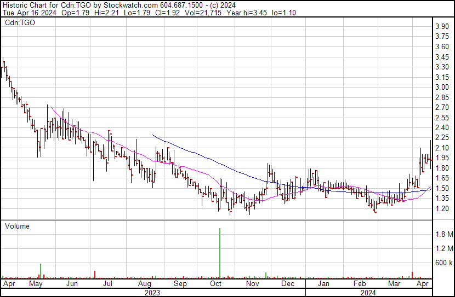Viewport: 455px width, 297px height.
Task: Click the Oct month label on time axis
Action: click(215, 283)
